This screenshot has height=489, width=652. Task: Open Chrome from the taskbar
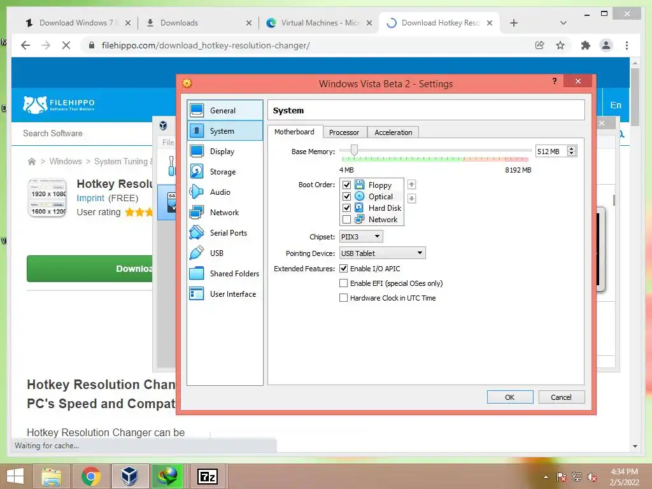(91, 476)
